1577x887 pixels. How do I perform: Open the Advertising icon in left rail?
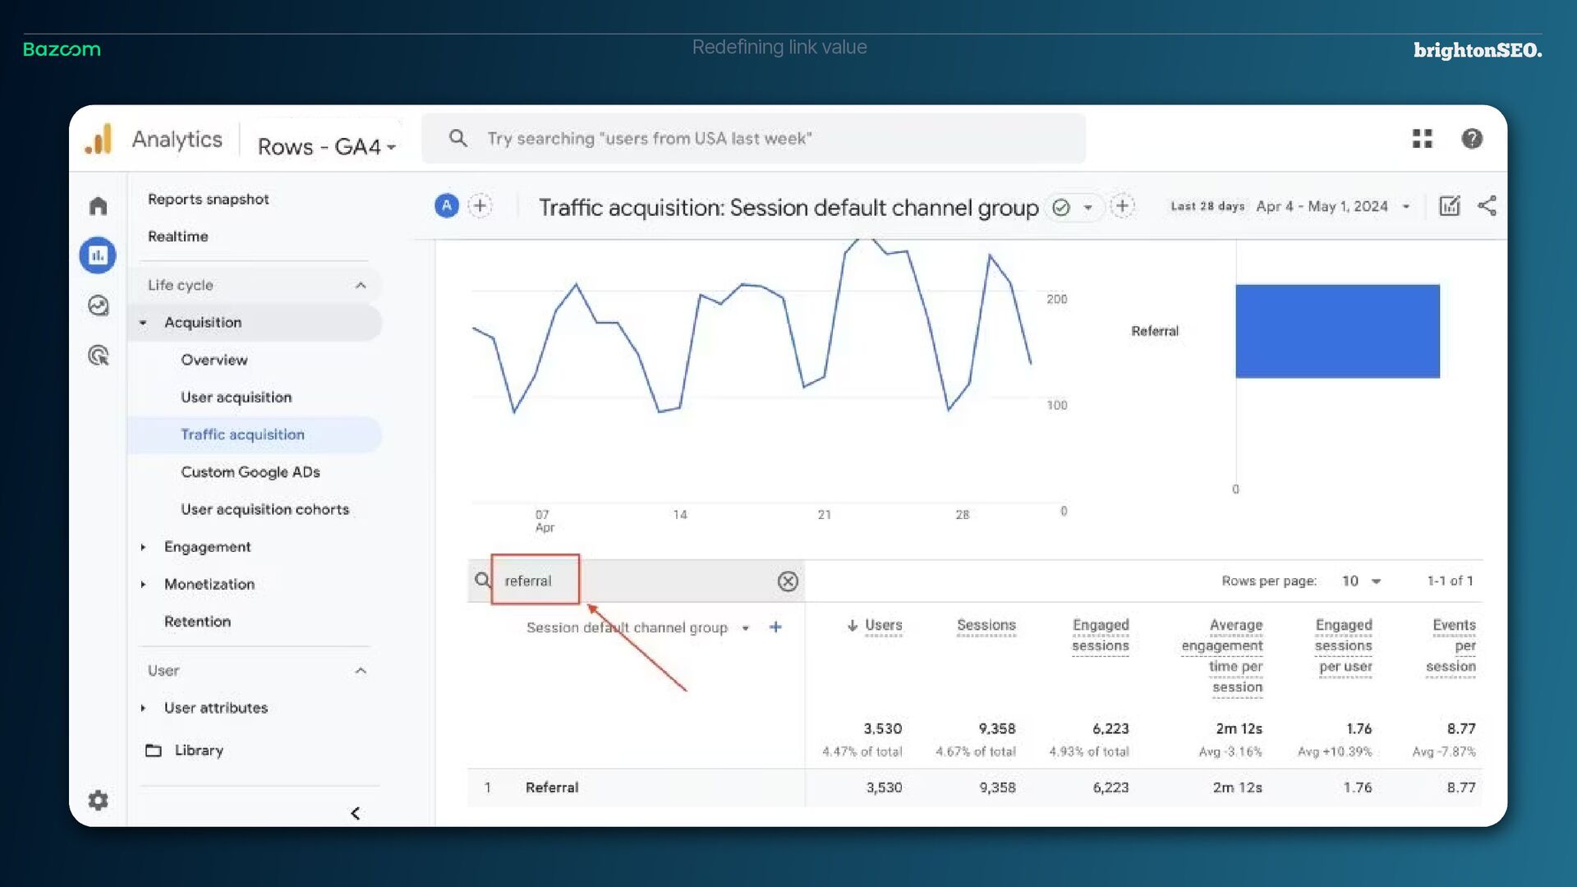[x=98, y=356]
